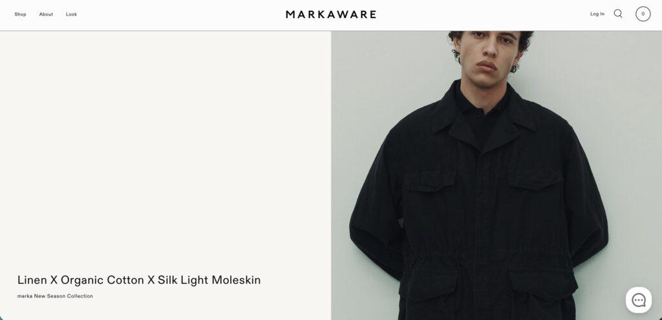Select the marka New Season Collection subtitle
Screen dimensions: 662x320
tap(55, 296)
